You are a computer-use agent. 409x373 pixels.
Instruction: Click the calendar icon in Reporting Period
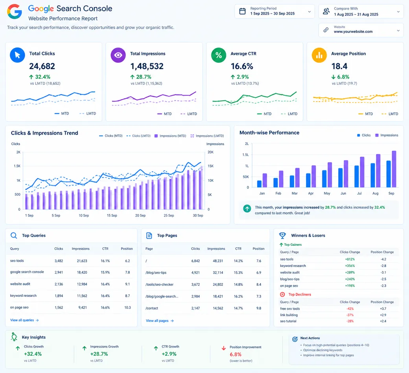[242, 11]
